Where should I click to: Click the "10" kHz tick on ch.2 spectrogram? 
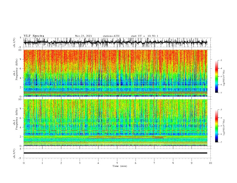point(20,99)
